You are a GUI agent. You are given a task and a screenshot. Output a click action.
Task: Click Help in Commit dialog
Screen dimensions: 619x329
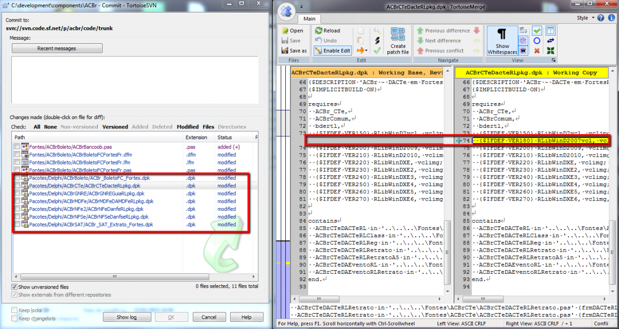tap(246, 317)
